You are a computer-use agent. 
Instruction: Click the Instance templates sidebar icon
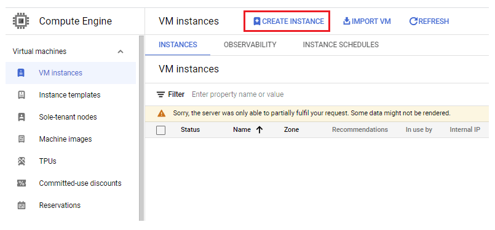coord(21,95)
